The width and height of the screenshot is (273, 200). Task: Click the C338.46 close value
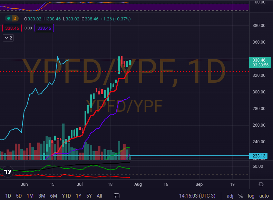90,19
